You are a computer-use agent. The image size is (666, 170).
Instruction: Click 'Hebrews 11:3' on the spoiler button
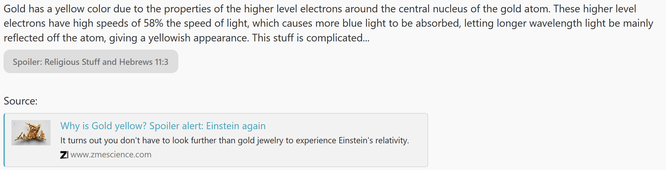144,62
